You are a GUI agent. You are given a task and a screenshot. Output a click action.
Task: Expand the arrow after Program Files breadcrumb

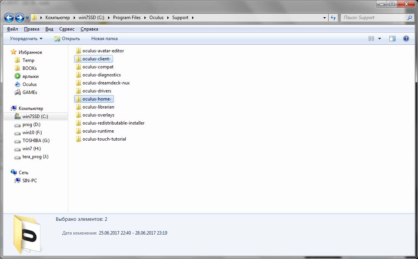tap(145, 18)
